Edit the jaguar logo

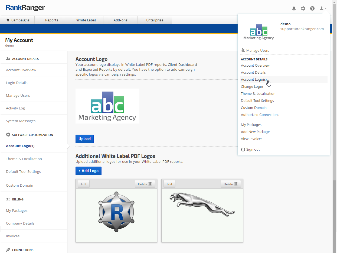169,184
